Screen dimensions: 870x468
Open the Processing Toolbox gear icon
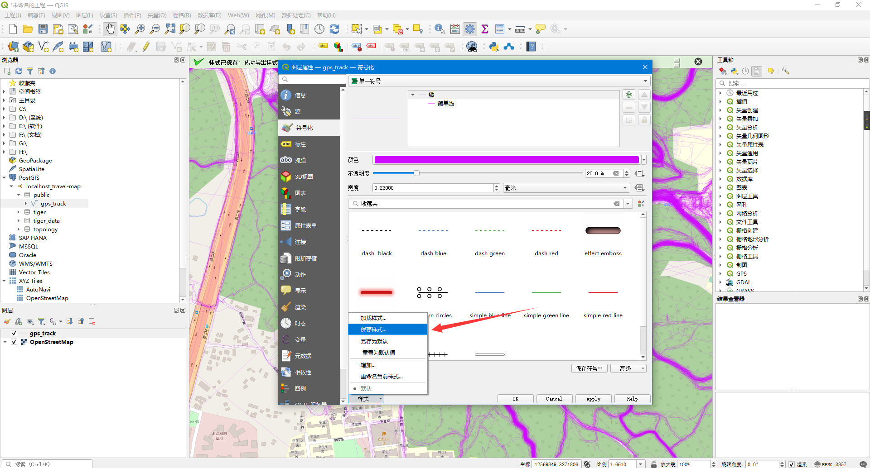point(470,29)
